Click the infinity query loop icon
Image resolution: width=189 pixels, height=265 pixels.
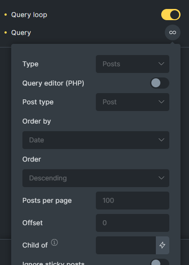pos(172,32)
